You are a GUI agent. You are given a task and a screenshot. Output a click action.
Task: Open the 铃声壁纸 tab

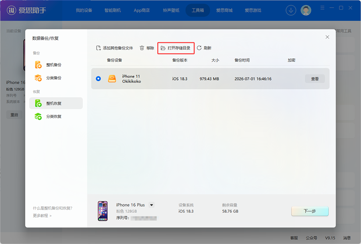pyautogui.click(x=171, y=10)
